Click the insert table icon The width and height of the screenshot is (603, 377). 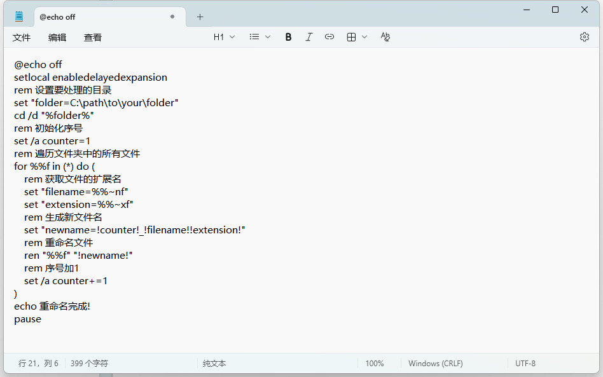coord(351,37)
